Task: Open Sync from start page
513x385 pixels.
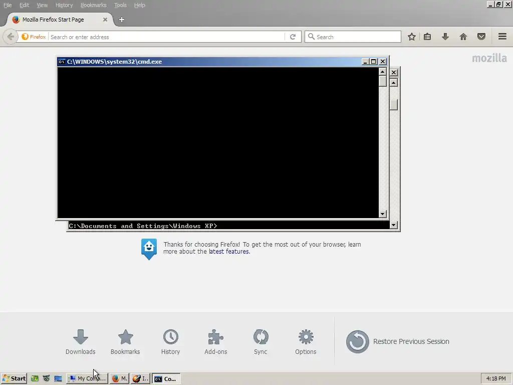Action: tap(261, 342)
